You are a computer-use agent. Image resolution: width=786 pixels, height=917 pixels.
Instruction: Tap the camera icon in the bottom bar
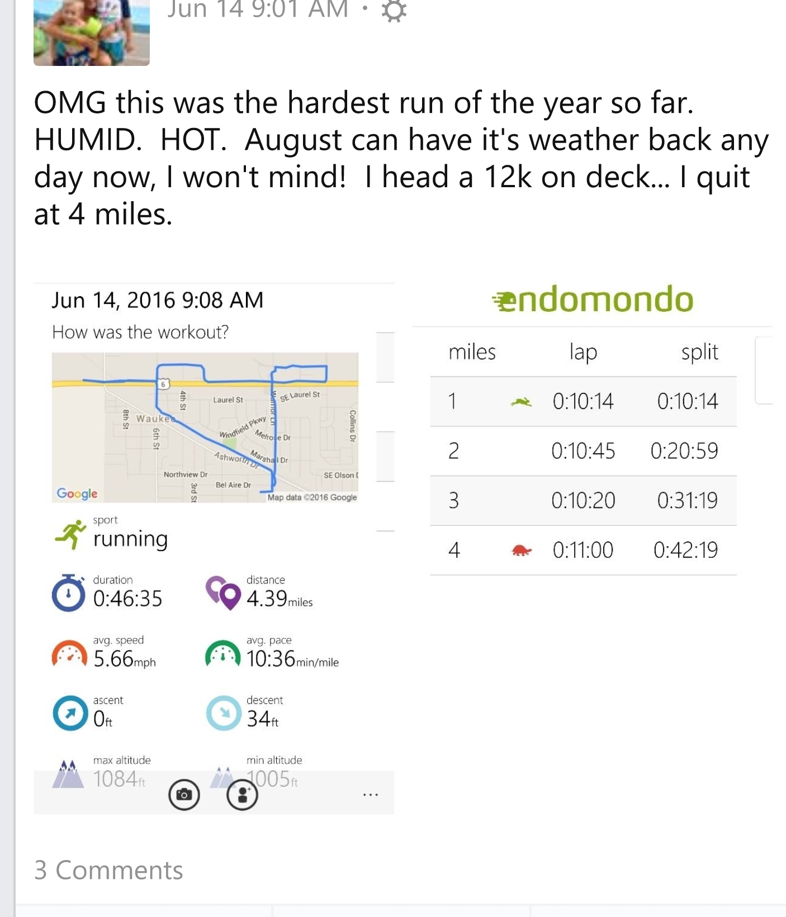click(x=184, y=794)
